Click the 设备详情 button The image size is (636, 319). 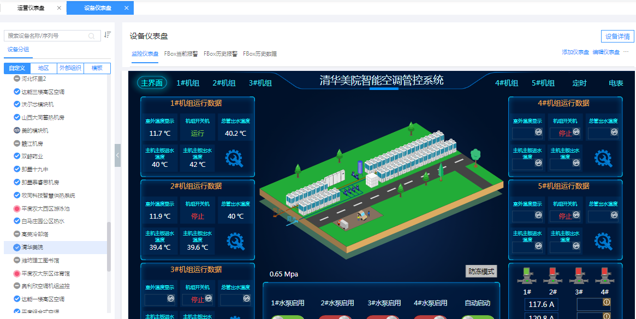[617, 36]
